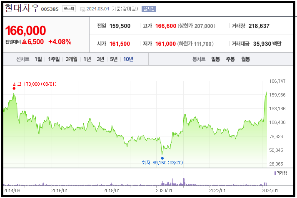Screen dimensions: 297x198
Task: Click the 52,845 y-axis label
Action: [x=276, y=150]
